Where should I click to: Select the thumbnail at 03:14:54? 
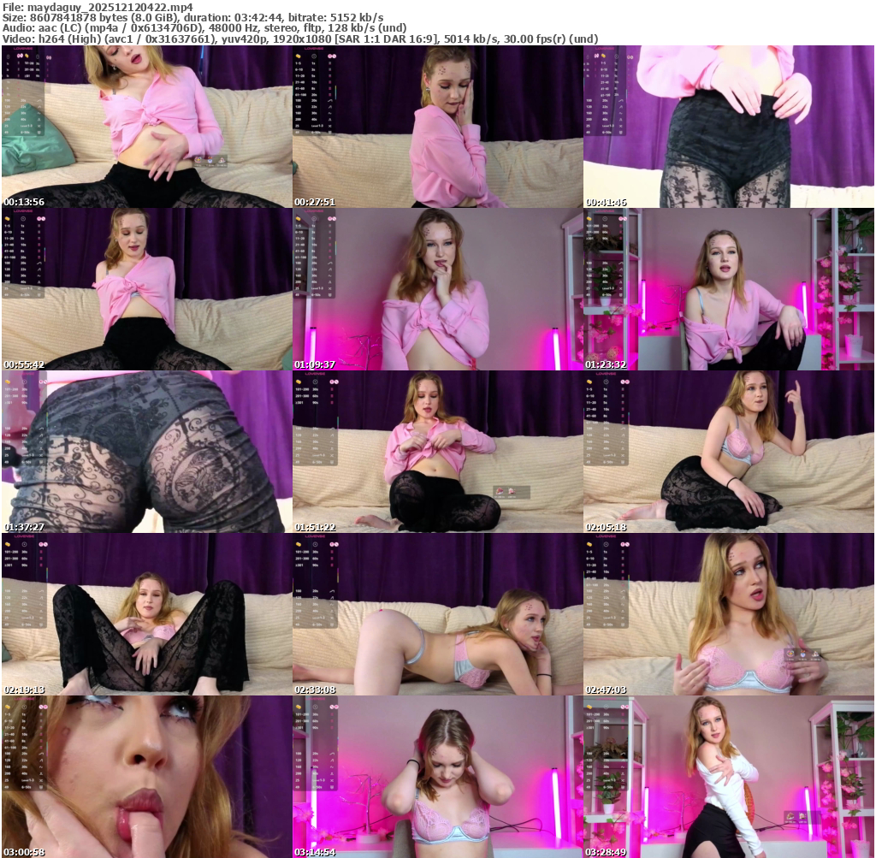(437, 777)
